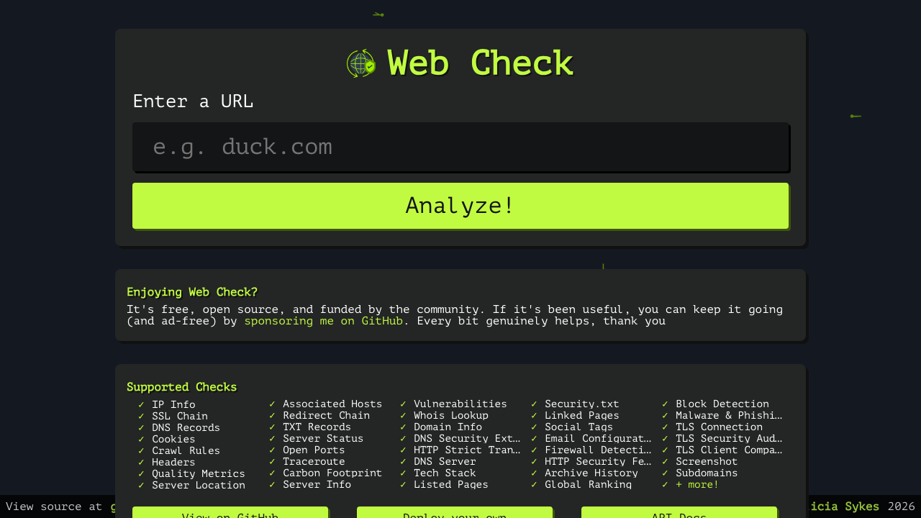The height and width of the screenshot is (518, 921).
Task: Focus the URL input field
Action: (x=460, y=147)
